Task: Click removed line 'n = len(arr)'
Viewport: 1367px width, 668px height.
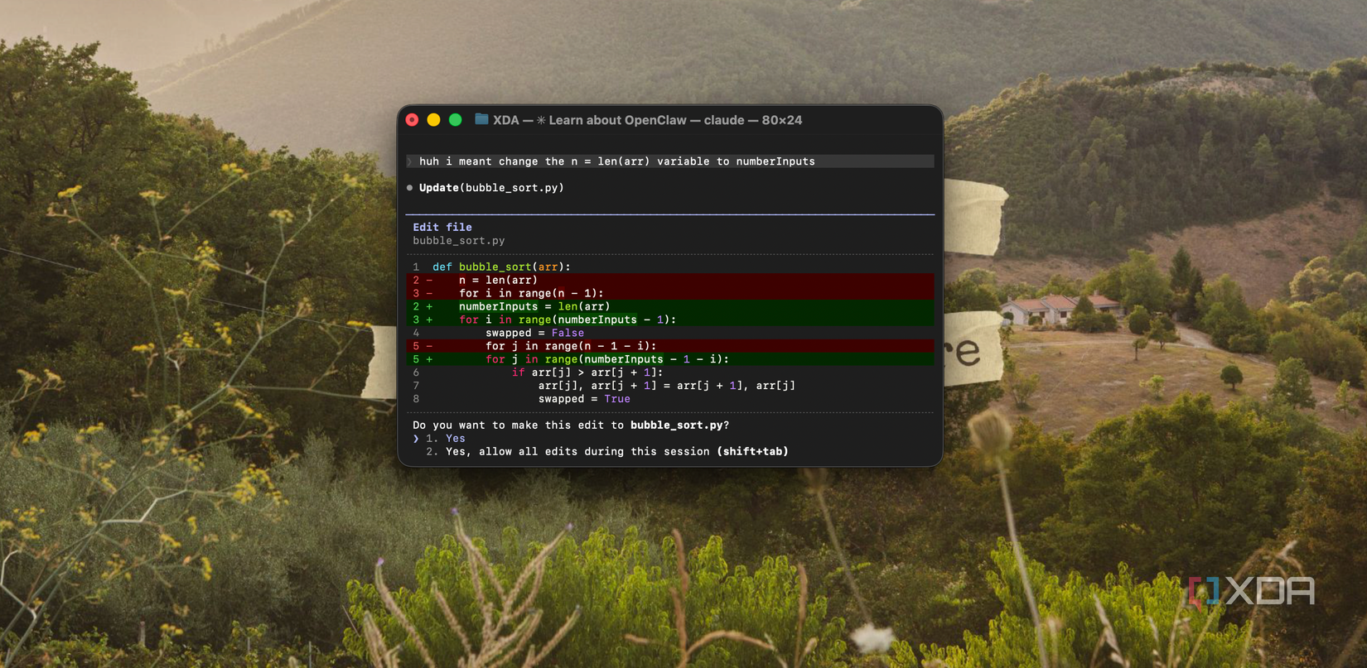Action: click(x=670, y=280)
